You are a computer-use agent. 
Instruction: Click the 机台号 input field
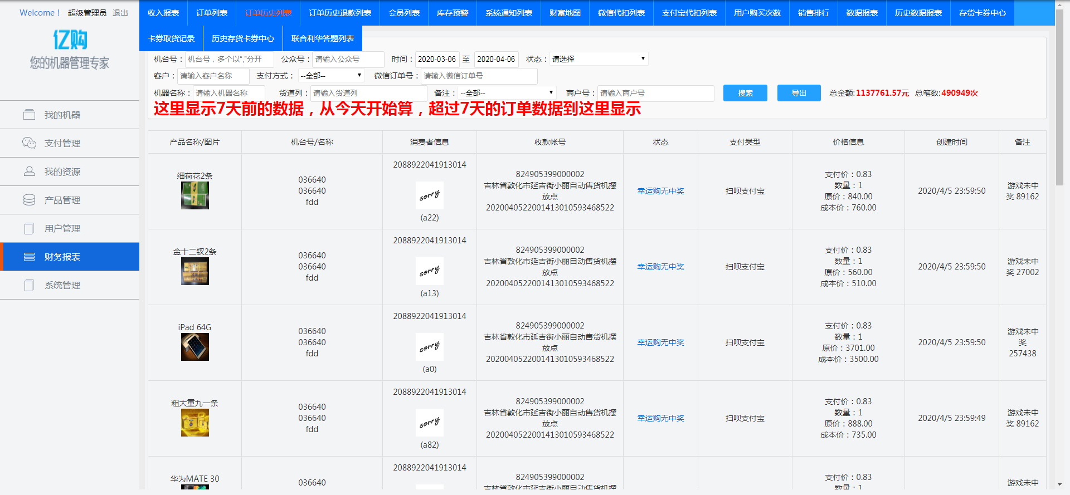pos(229,59)
